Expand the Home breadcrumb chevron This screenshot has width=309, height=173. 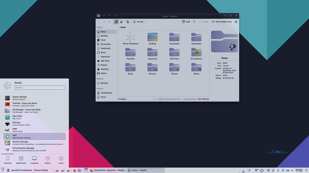(119, 28)
